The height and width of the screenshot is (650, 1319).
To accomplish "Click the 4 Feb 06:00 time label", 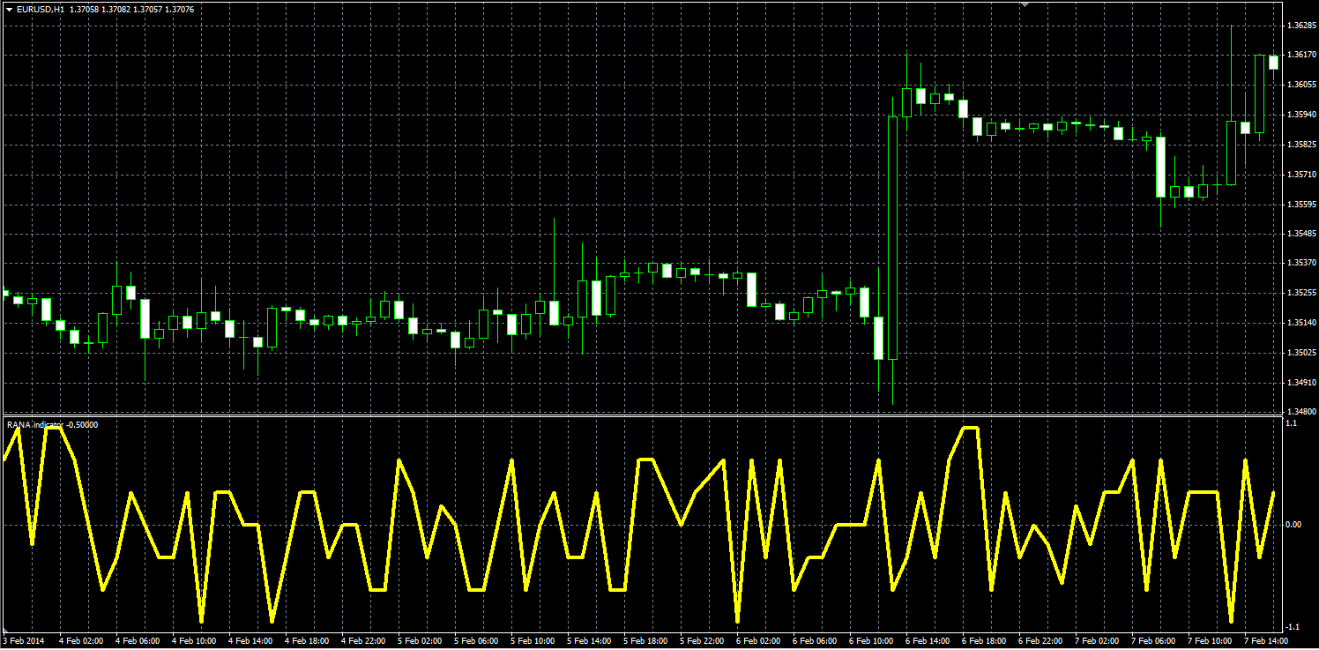I will click(x=137, y=641).
